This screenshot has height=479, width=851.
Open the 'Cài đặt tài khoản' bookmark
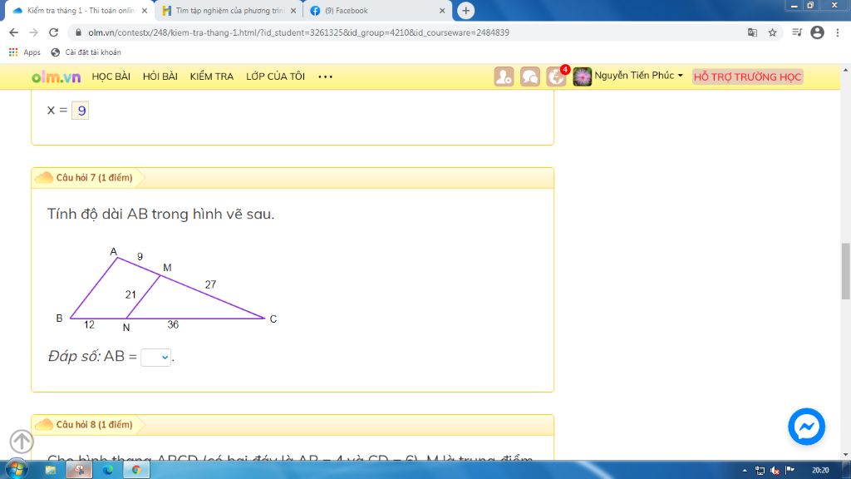tap(86, 52)
